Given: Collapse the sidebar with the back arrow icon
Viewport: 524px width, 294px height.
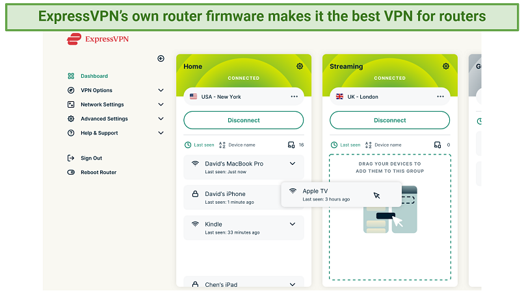Looking at the screenshot, I should (x=161, y=58).
